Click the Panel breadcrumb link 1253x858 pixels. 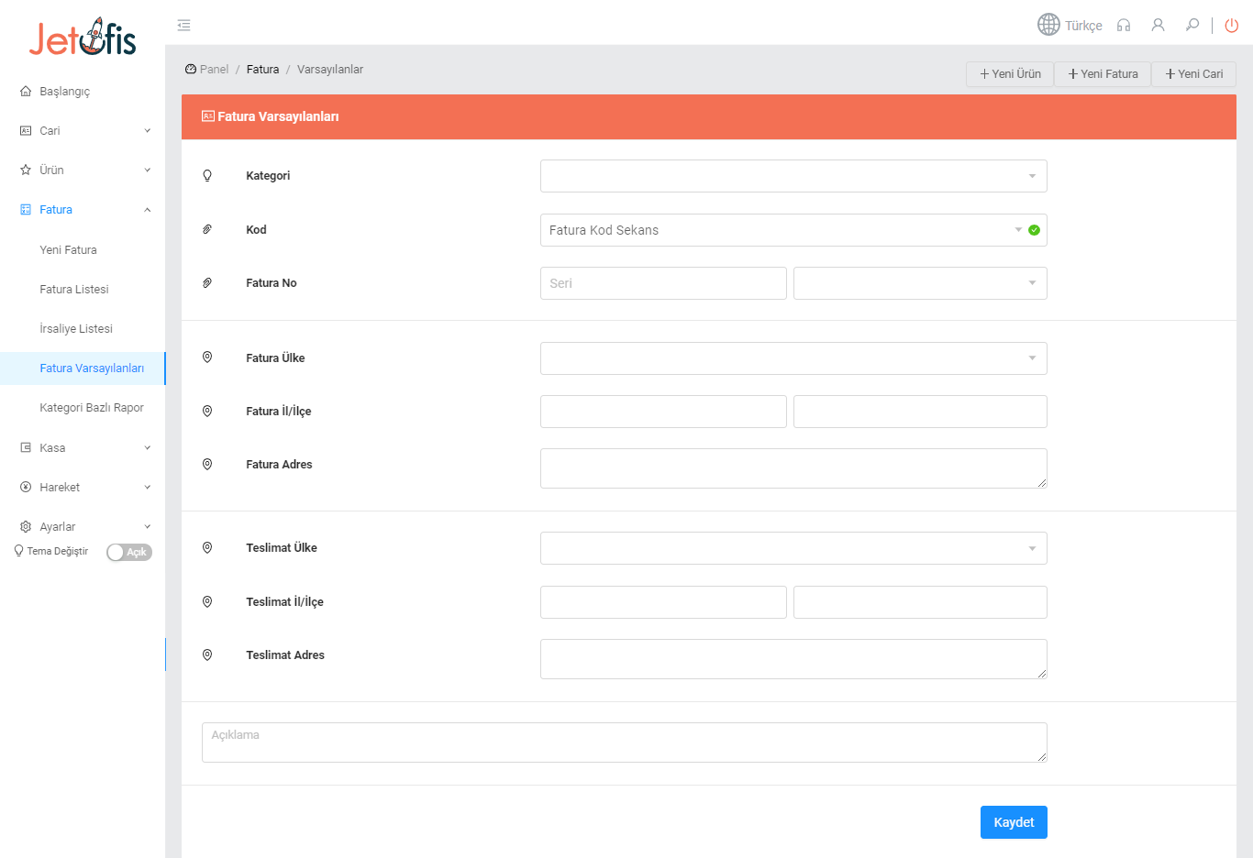[214, 70]
